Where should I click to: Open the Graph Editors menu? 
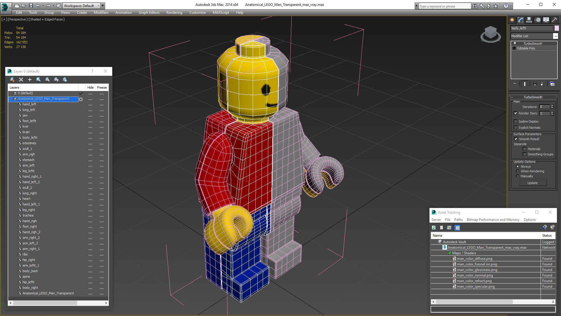(149, 13)
